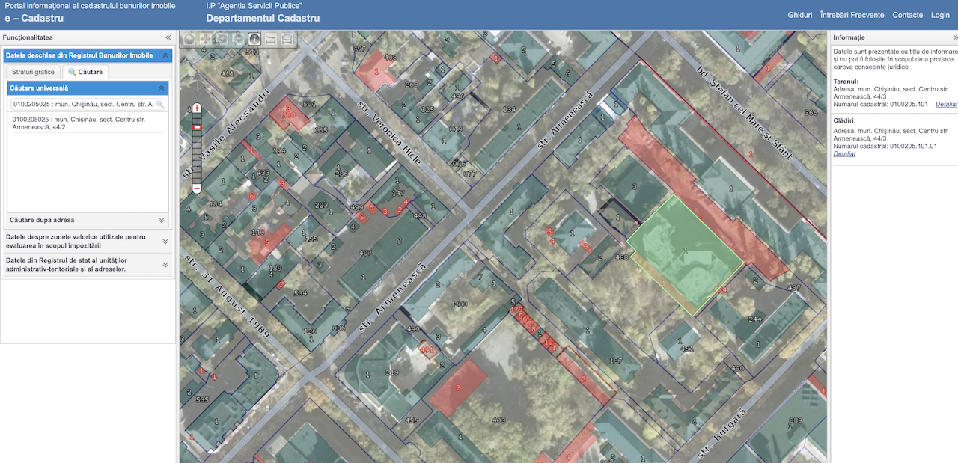Viewport: 958px width, 463px height.
Task: Select the pan tool on the map toolbar
Action: (x=204, y=37)
